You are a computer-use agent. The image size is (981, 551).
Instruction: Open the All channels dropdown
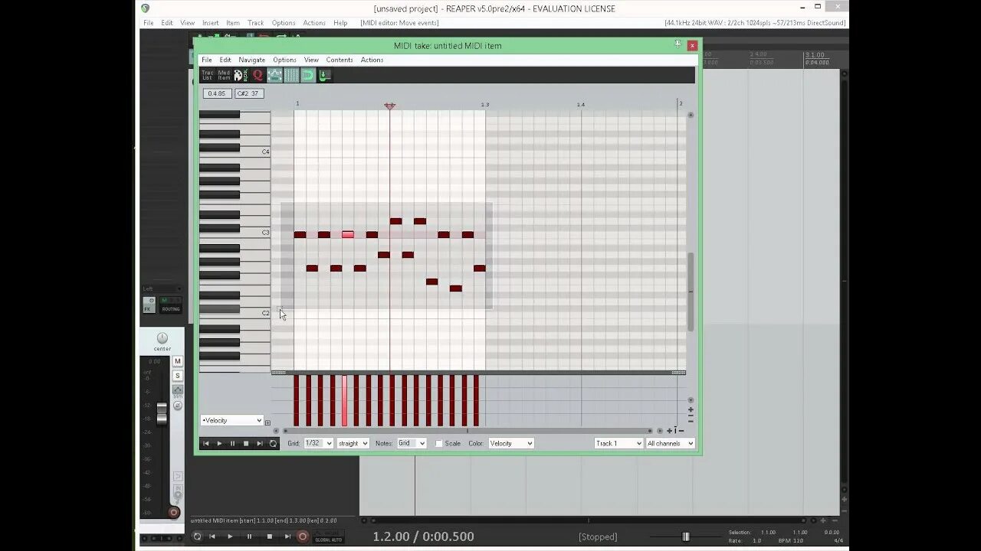[670, 443]
